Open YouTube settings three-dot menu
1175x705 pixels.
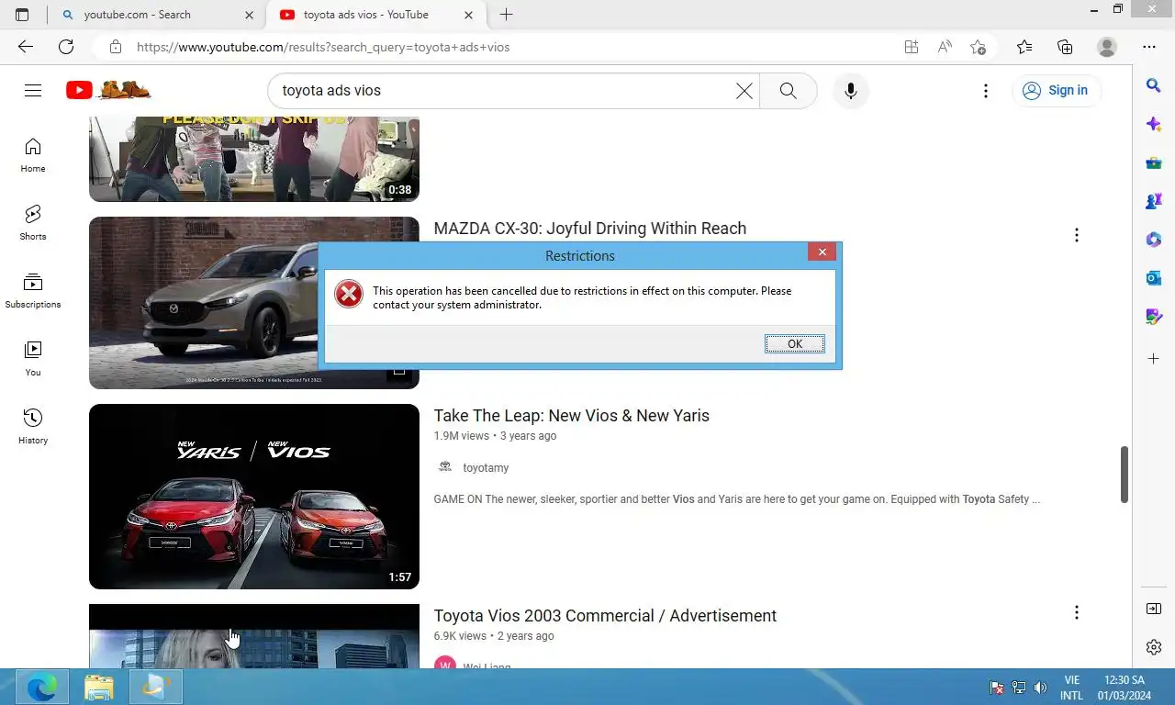coord(985,91)
